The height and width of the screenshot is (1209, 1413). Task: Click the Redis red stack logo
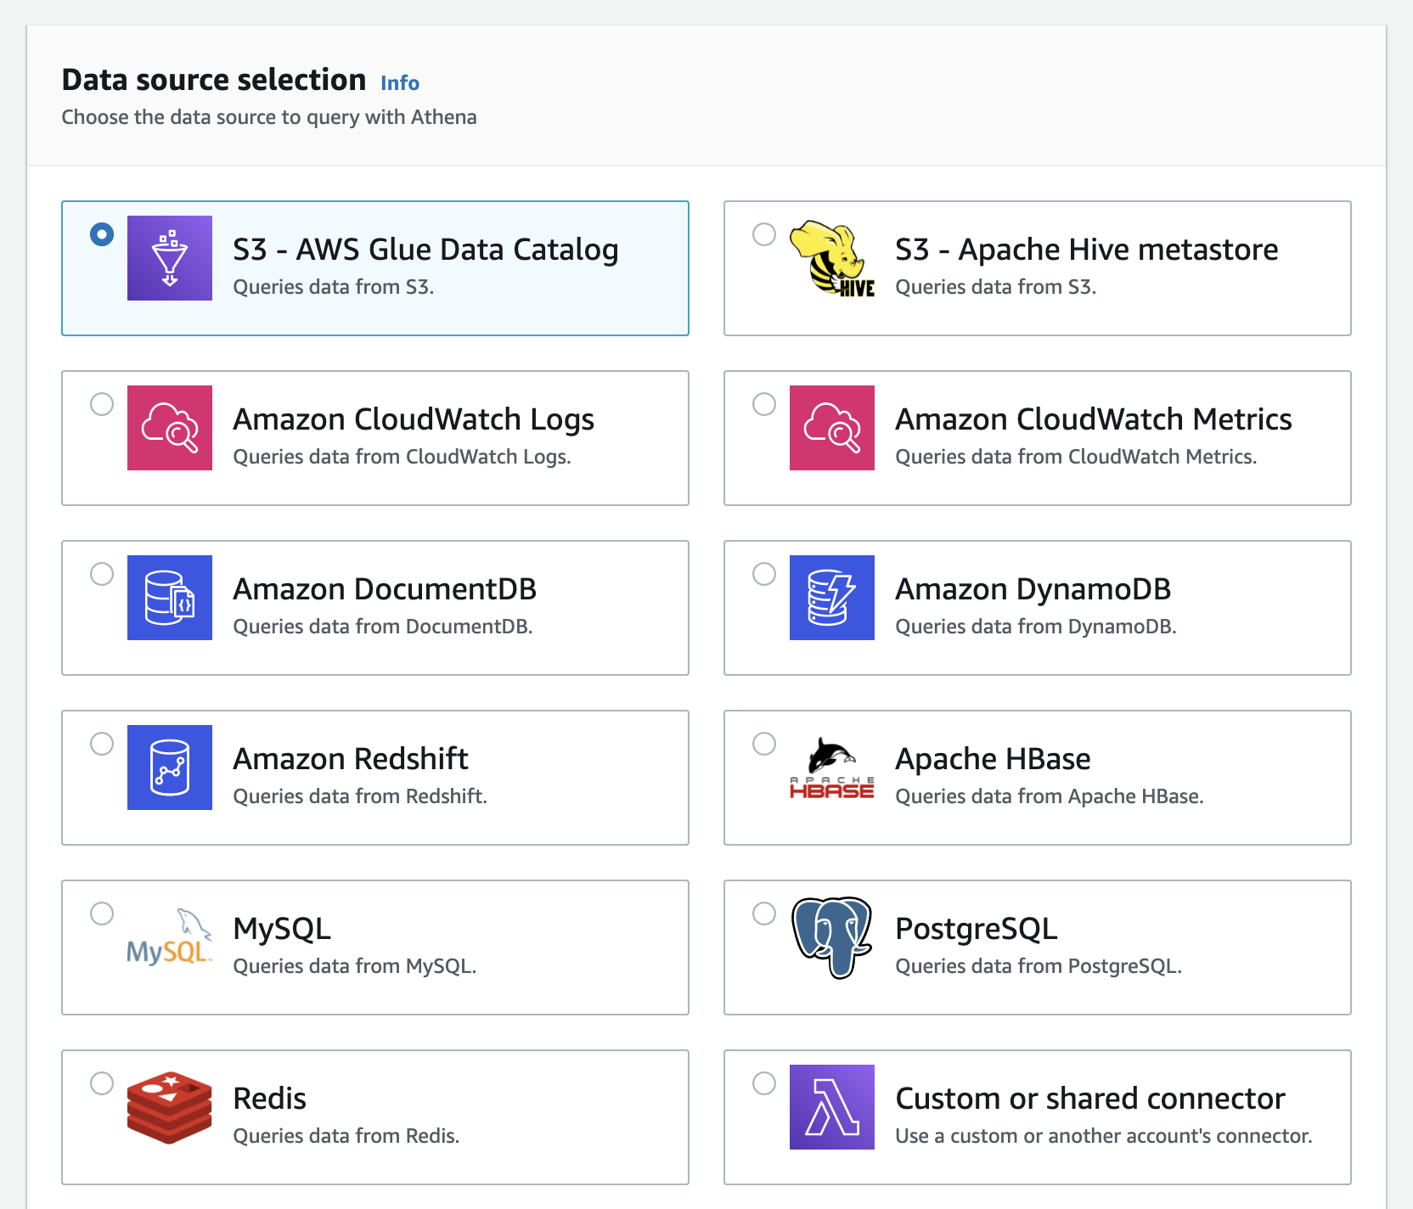(170, 1107)
